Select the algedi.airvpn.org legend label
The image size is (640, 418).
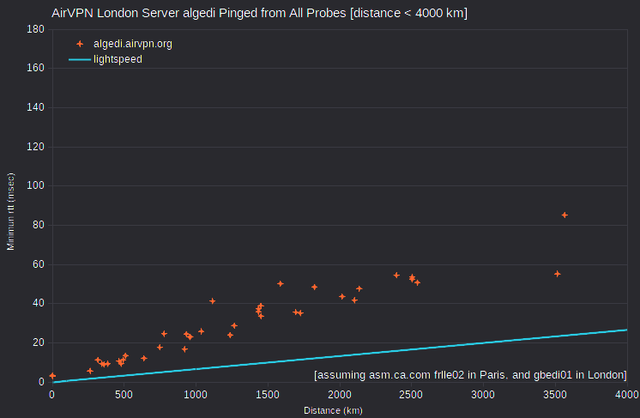pyautogui.click(x=133, y=44)
